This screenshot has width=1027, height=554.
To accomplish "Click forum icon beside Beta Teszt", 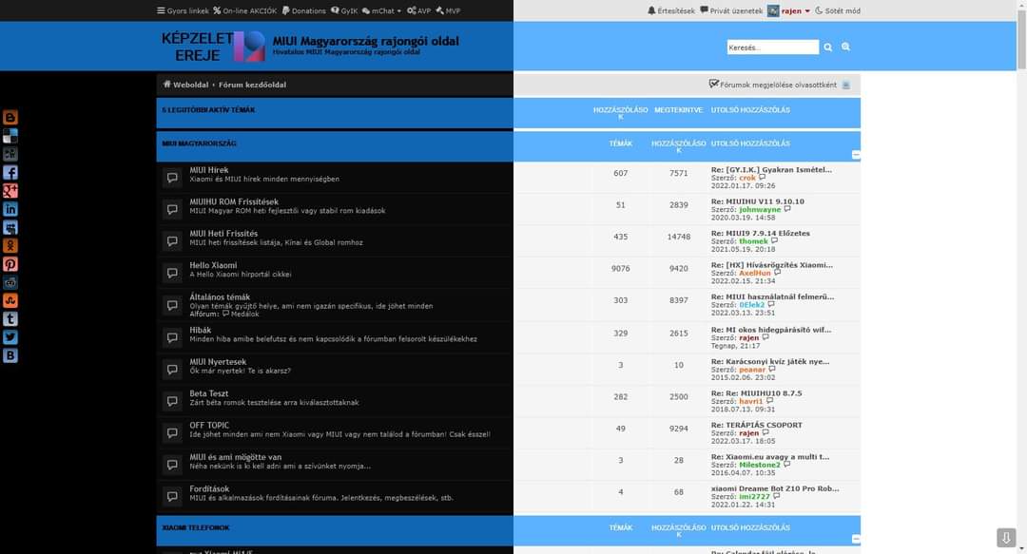I will (172, 401).
